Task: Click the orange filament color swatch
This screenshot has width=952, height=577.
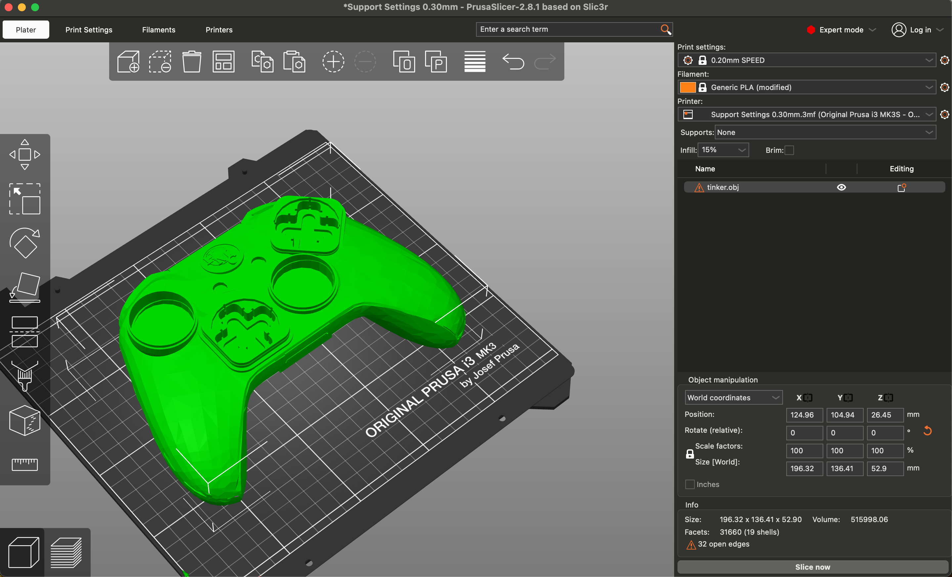Action: (x=687, y=87)
